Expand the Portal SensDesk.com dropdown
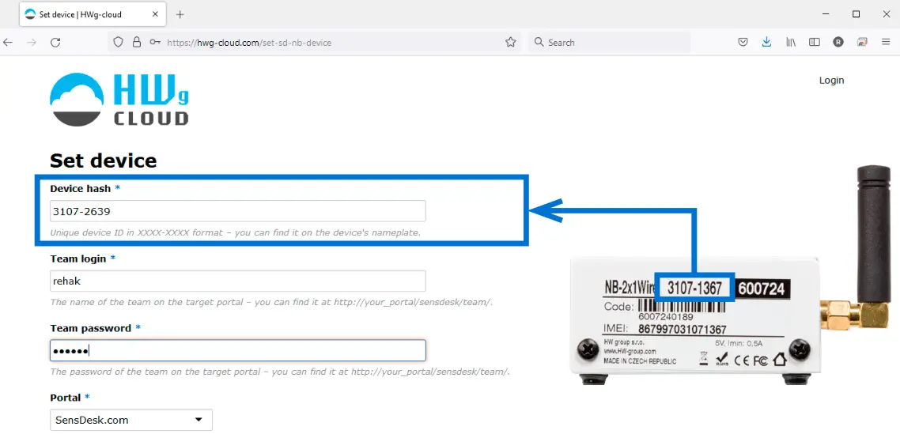 (130, 420)
